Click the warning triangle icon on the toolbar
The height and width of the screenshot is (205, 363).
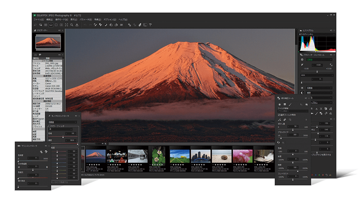(x=77, y=25)
